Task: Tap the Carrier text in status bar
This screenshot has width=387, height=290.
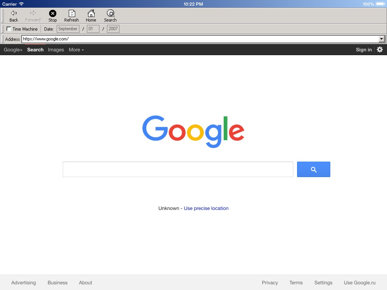Action: coord(9,4)
